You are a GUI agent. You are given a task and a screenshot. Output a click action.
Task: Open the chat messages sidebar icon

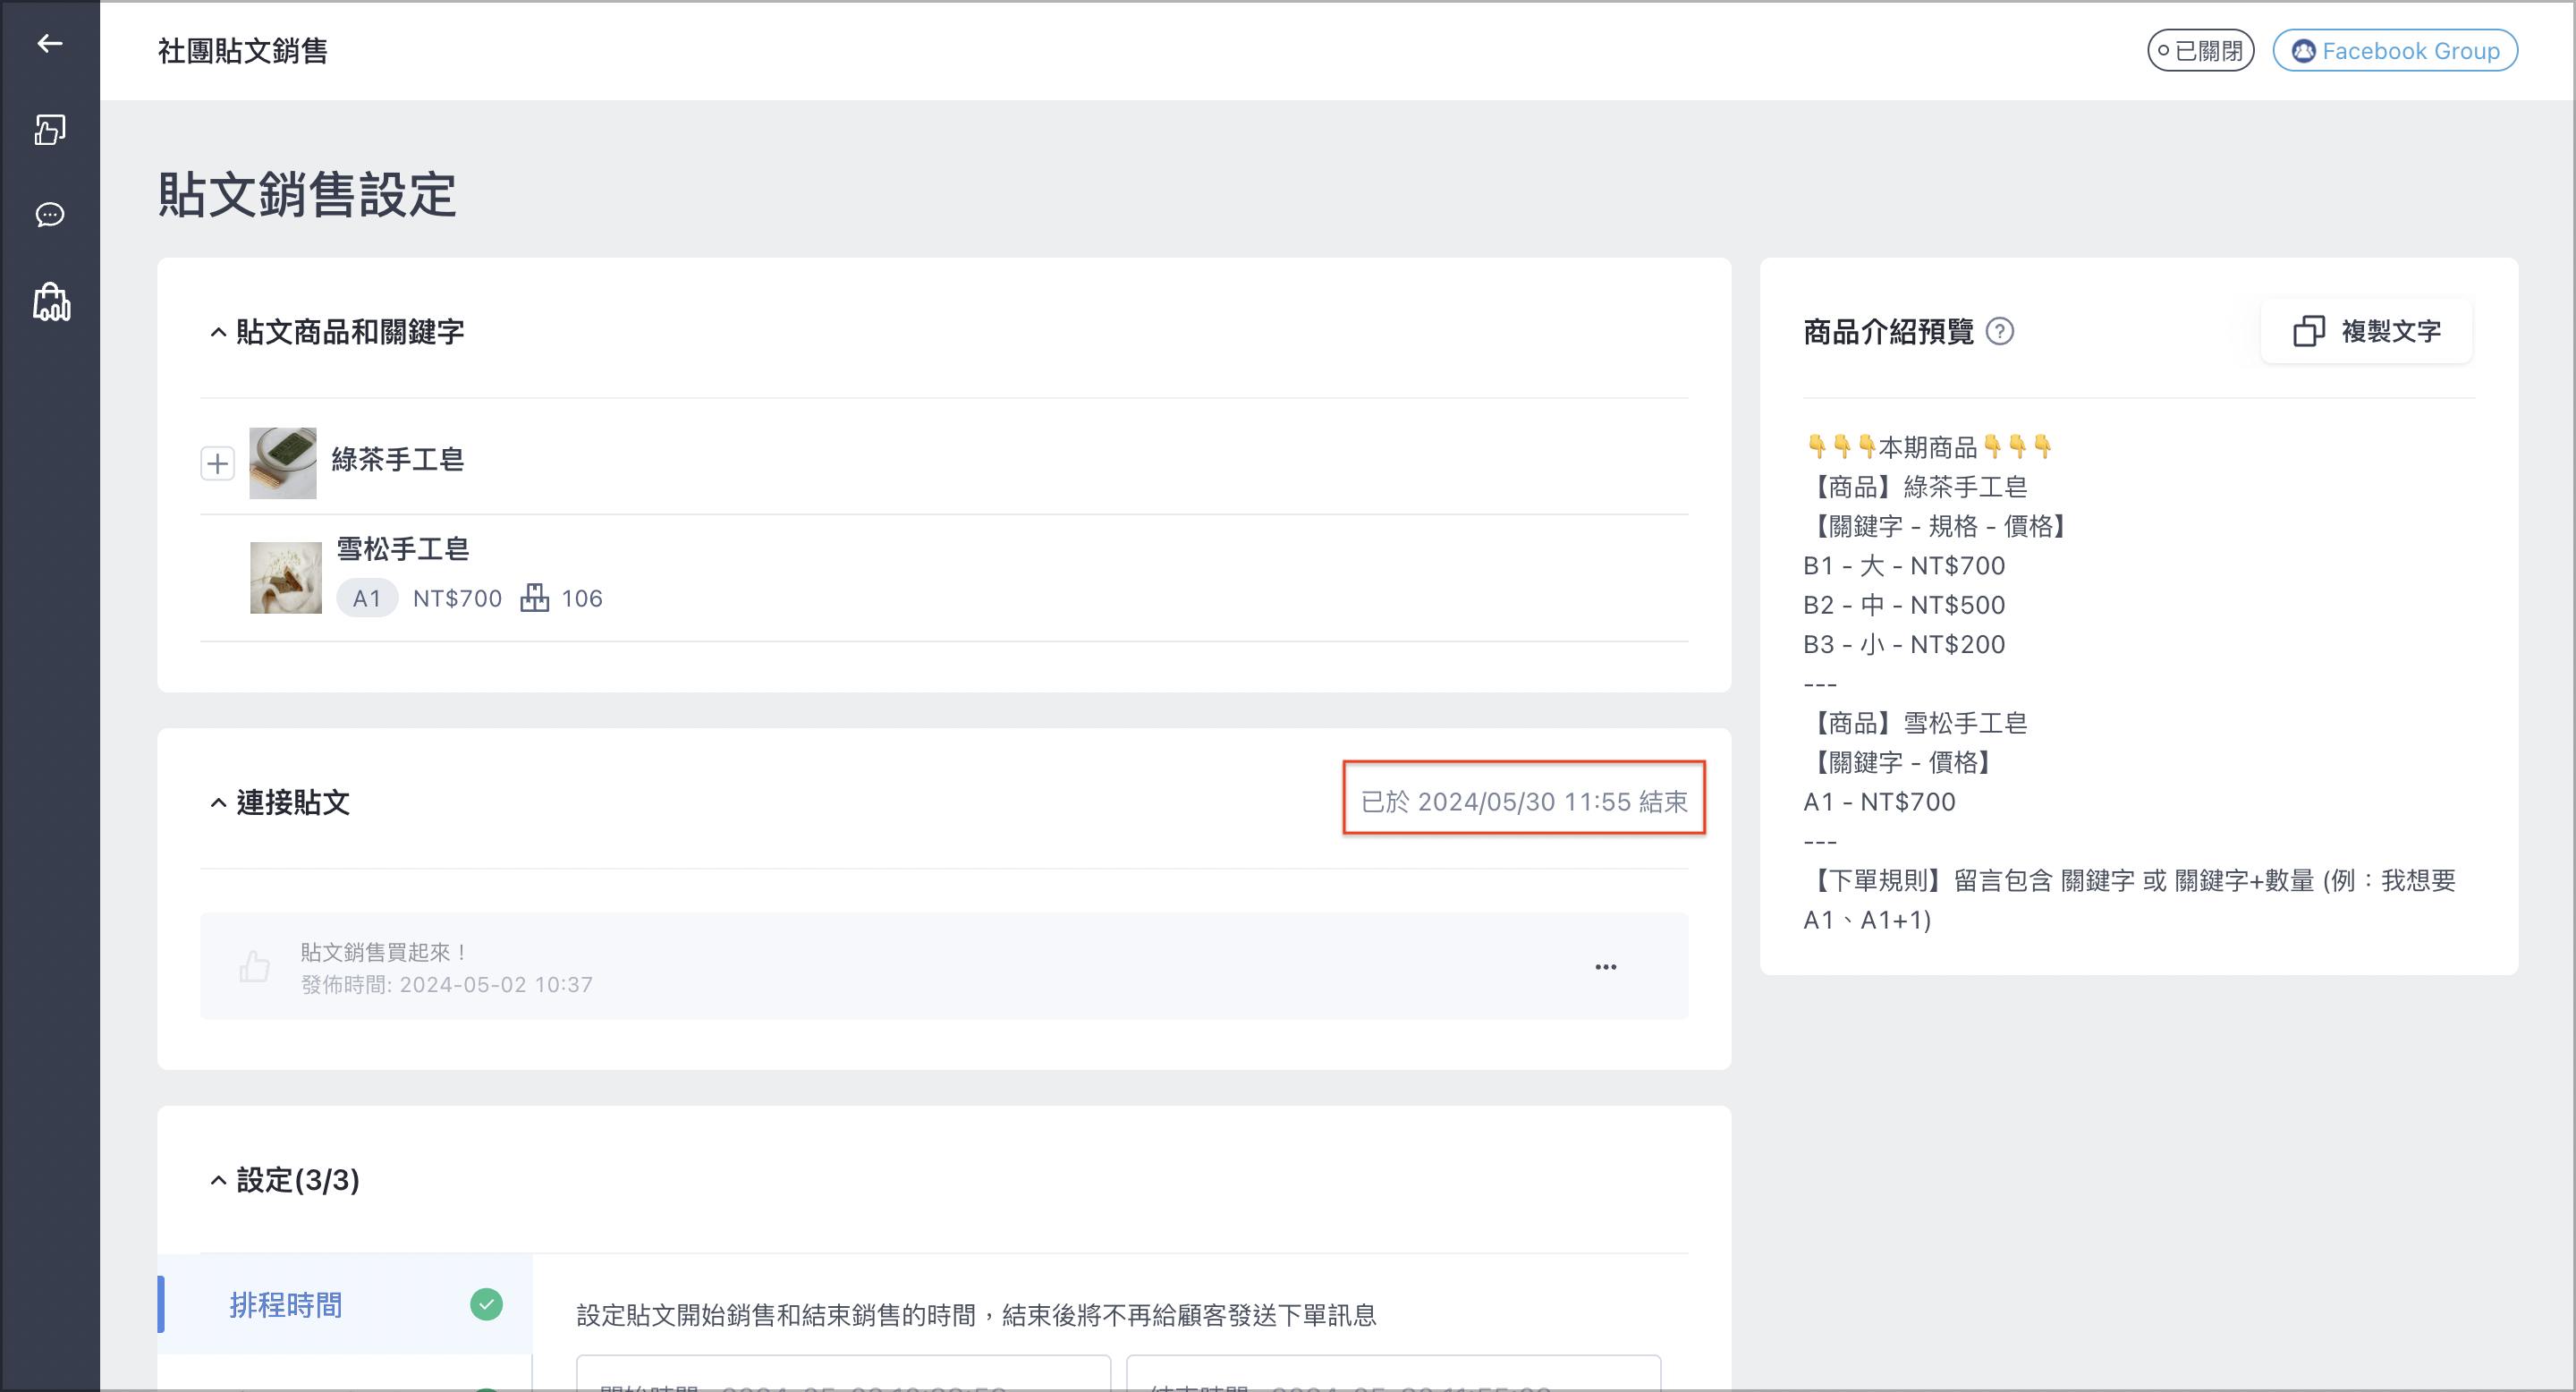click(x=50, y=215)
